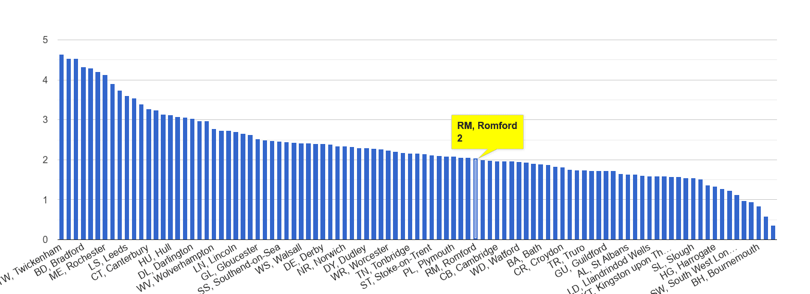
Task: Select the BH, Bournemouth bar
Action: pos(758,223)
